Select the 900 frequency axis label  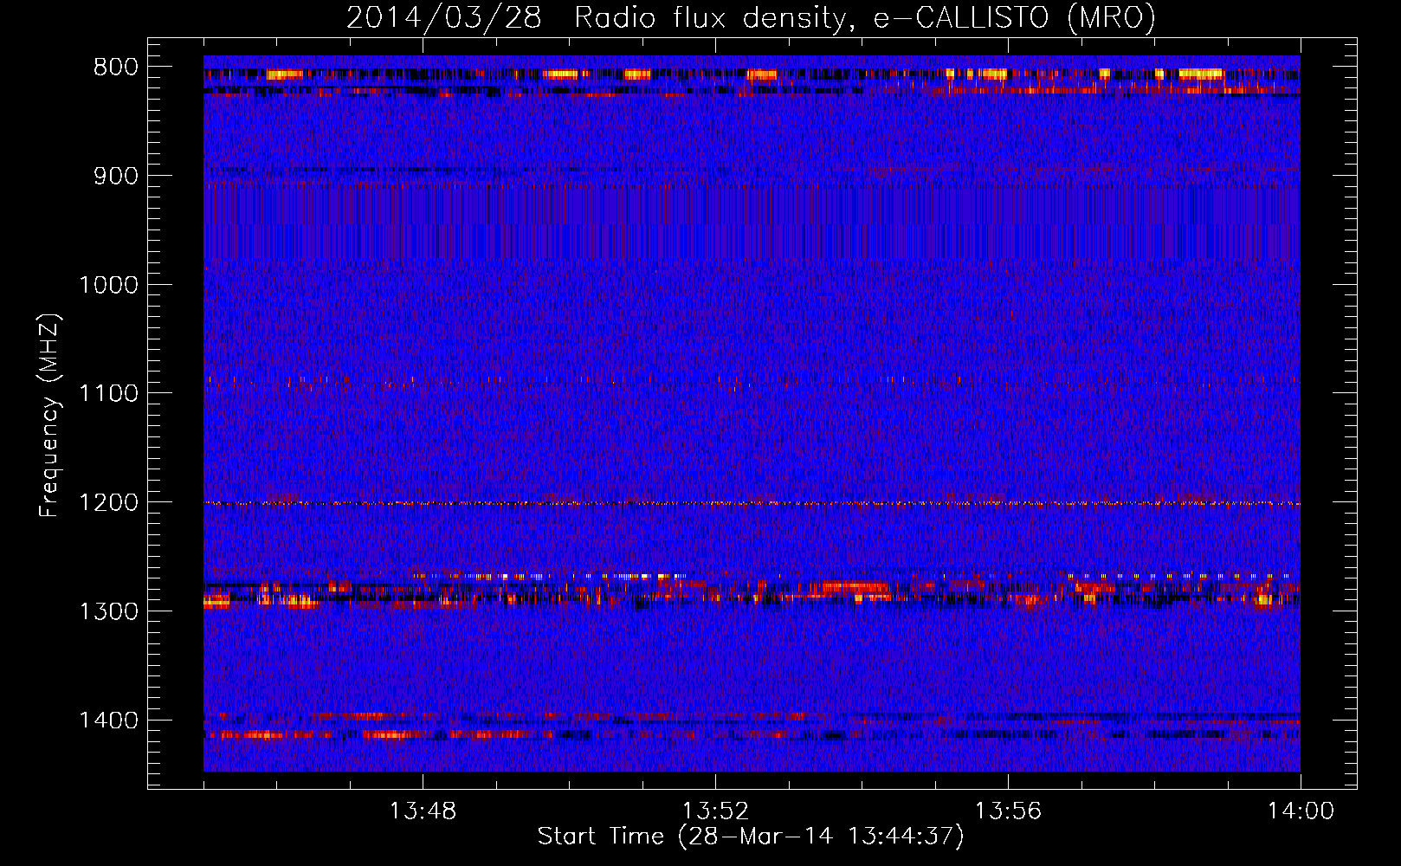pyautogui.click(x=116, y=176)
